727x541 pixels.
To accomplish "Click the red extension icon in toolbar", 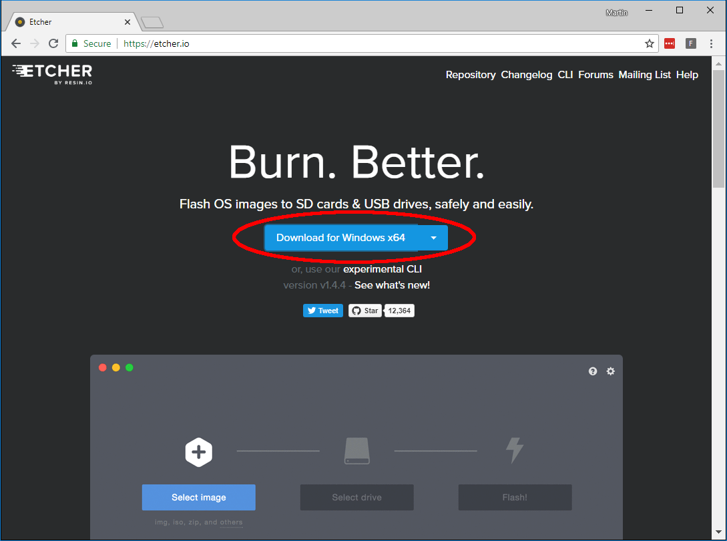I will pyautogui.click(x=670, y=43).
